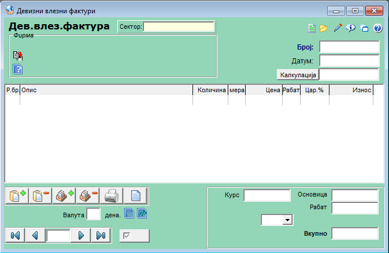Click the мера column header
Screen dimensions: 389x253
(236, 90)
